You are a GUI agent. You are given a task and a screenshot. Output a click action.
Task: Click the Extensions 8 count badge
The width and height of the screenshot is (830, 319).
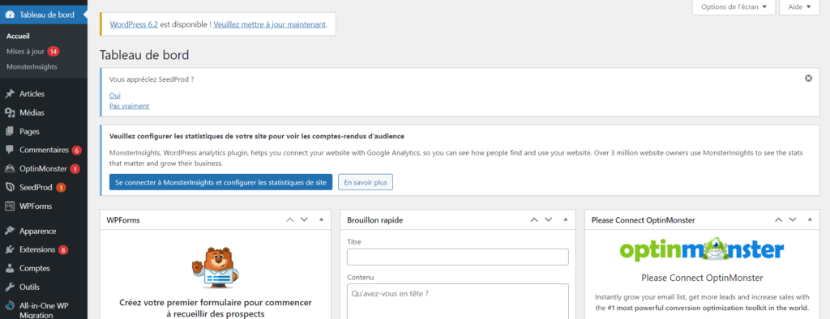pos(63,249)
